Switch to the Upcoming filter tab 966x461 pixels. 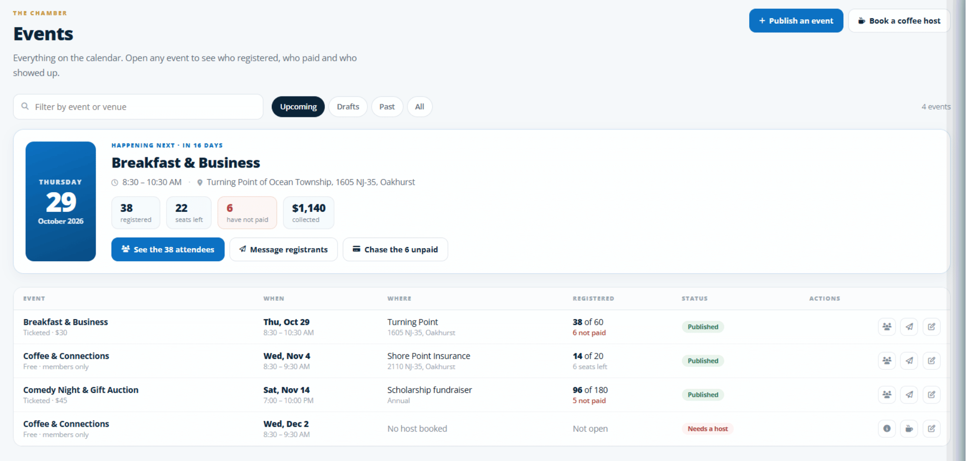click(x=298, y=107)
